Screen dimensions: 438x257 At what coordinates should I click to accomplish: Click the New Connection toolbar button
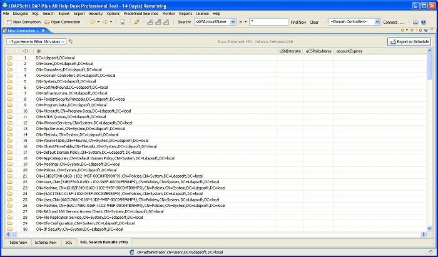[x=23, y=22]
